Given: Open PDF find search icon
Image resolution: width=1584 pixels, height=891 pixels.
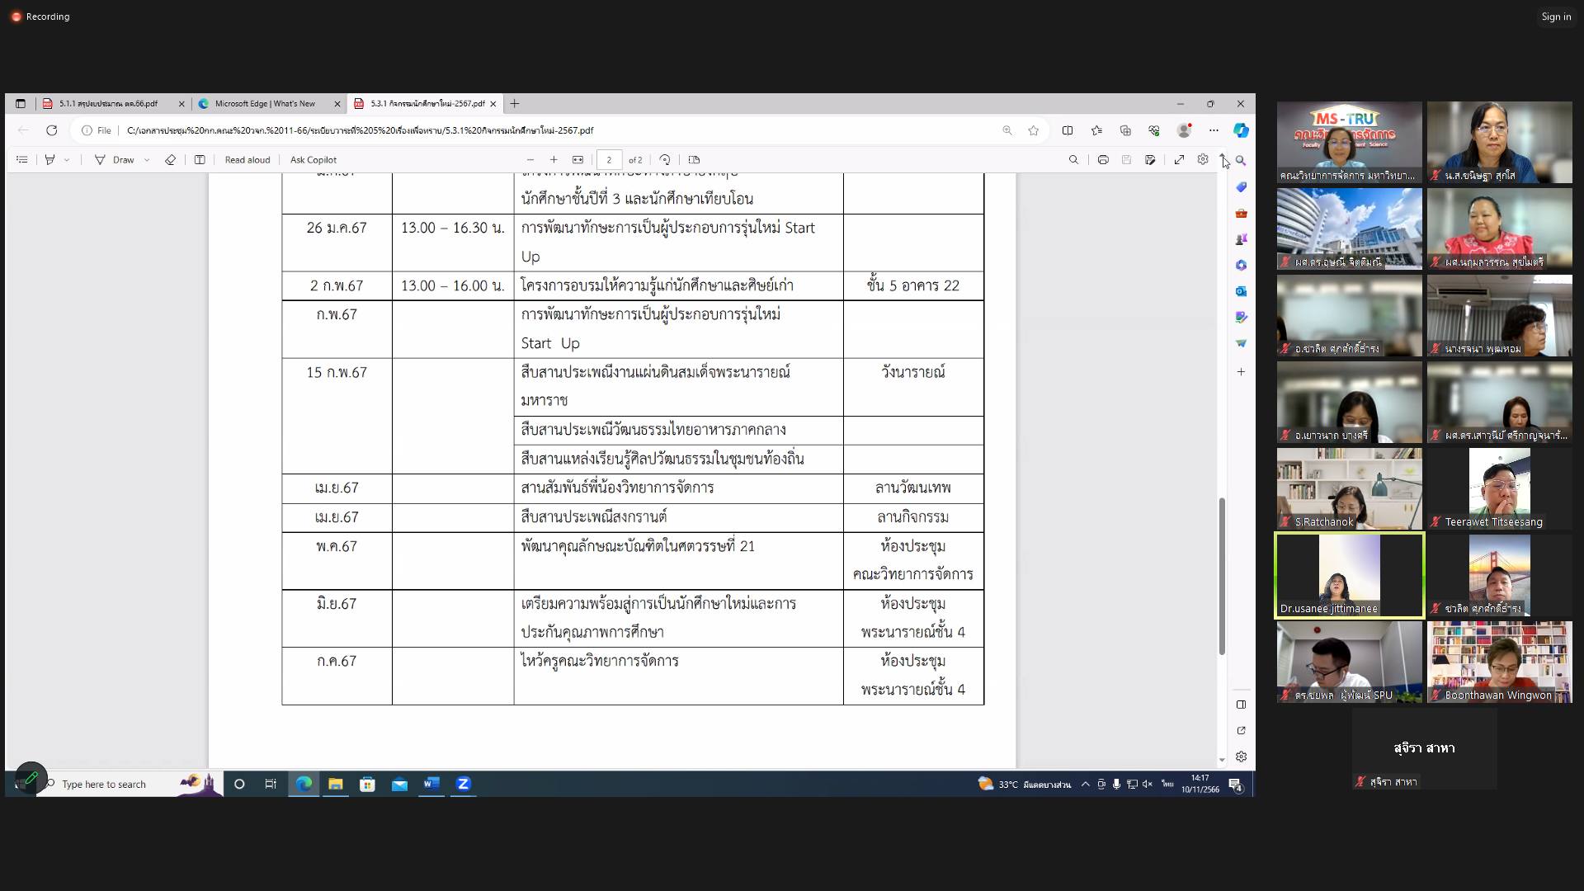Looking at the screenshot, I should point(1073,160).
